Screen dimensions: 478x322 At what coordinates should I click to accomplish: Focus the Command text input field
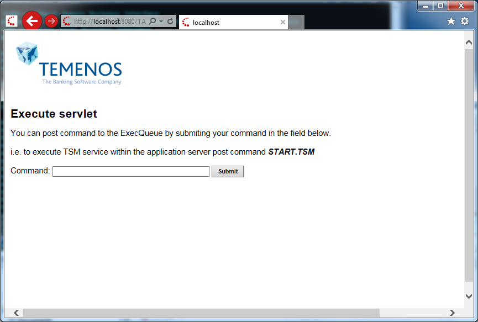[x=130, y=172]
